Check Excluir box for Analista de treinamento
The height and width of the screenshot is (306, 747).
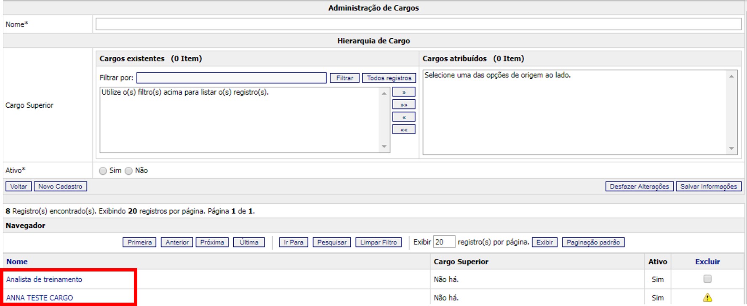(x=707, y=279)
